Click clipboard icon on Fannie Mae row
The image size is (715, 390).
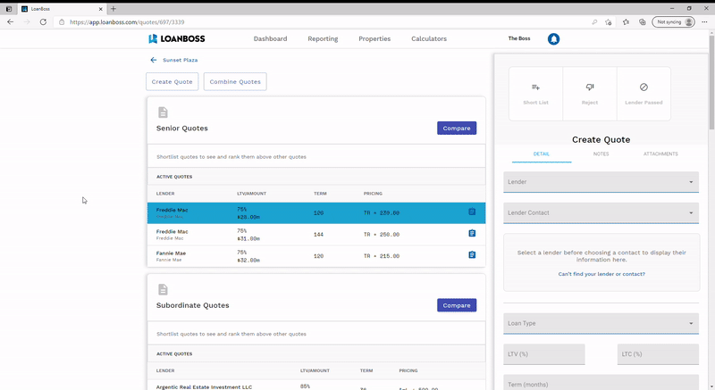coord(472,255)
